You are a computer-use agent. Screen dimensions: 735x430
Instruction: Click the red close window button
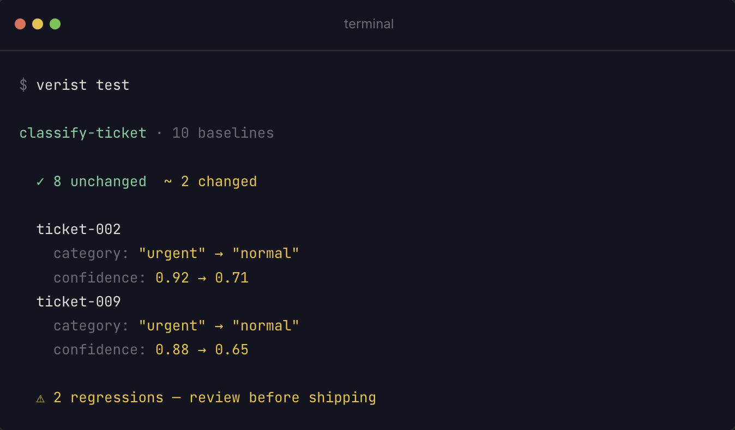(x=20, y=24)
